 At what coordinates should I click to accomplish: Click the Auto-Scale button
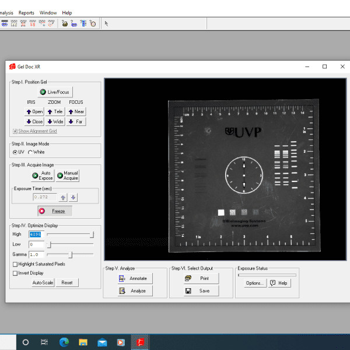pyautogui.click(x=43, y=282)
